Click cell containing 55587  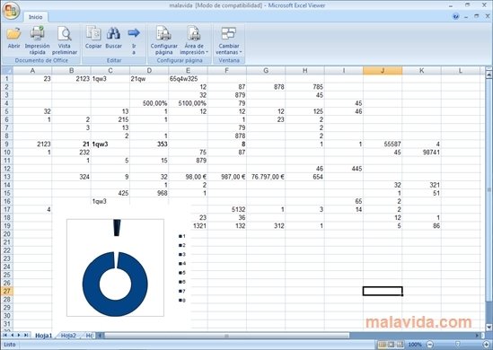click(x=383, y=144)
